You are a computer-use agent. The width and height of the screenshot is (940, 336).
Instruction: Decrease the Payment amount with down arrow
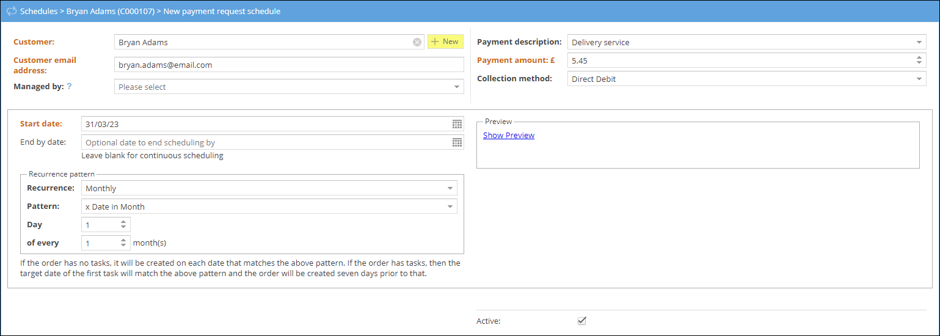[x=919, y=63]
